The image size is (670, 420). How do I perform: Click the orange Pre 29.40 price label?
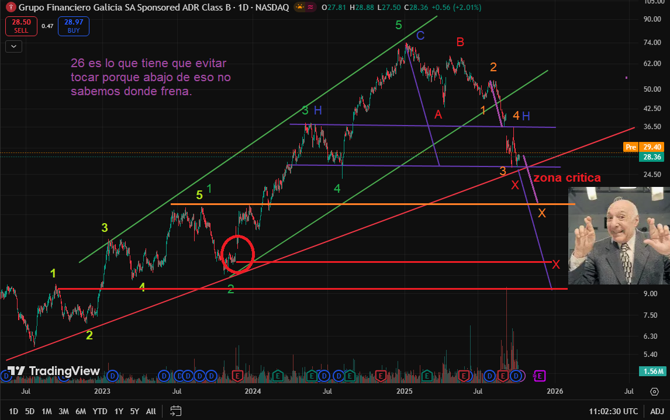pos(644,147)
